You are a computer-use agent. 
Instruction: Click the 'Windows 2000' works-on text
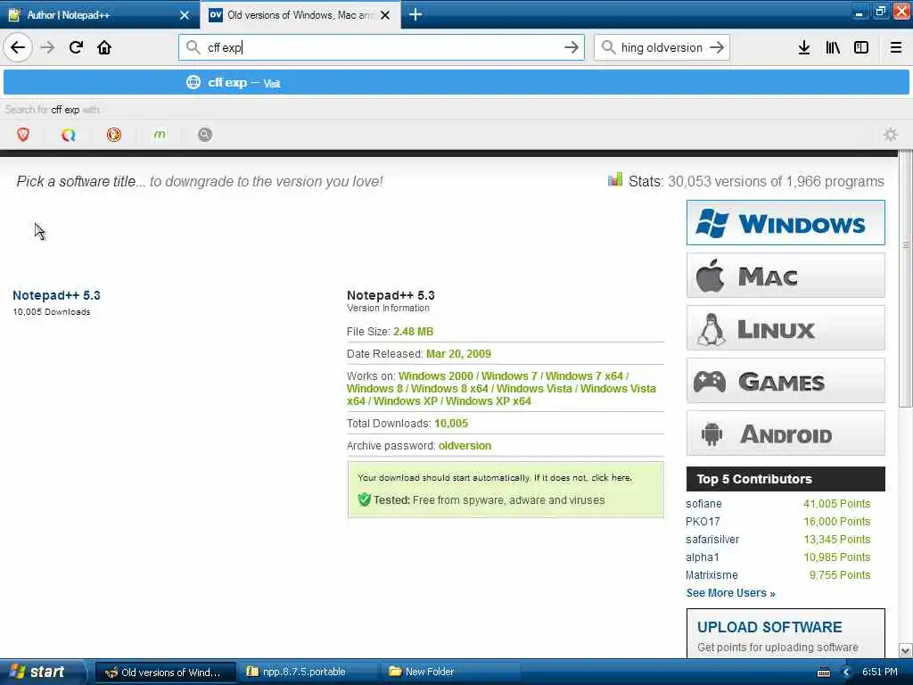pyautogui.click(x=435, y=376)
